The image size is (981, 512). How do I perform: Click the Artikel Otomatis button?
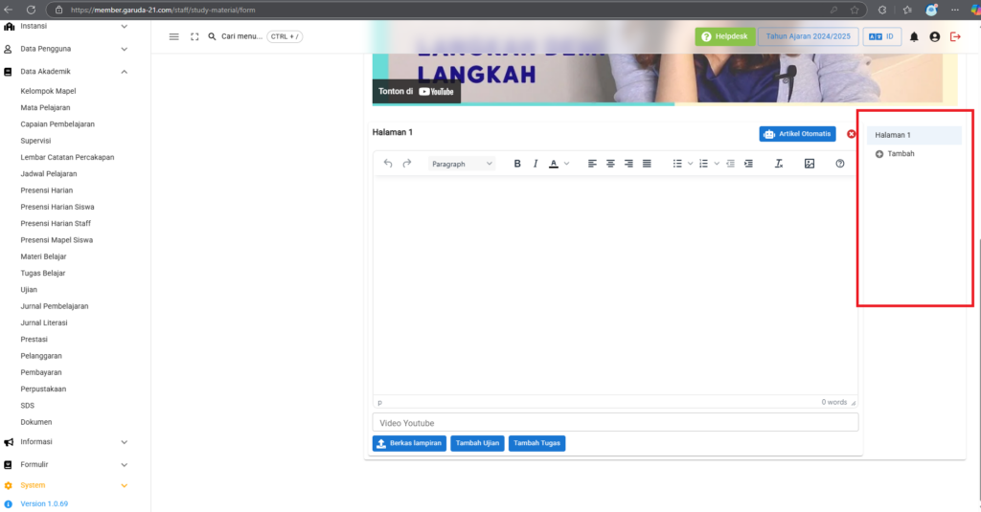(x=798, y=134)
